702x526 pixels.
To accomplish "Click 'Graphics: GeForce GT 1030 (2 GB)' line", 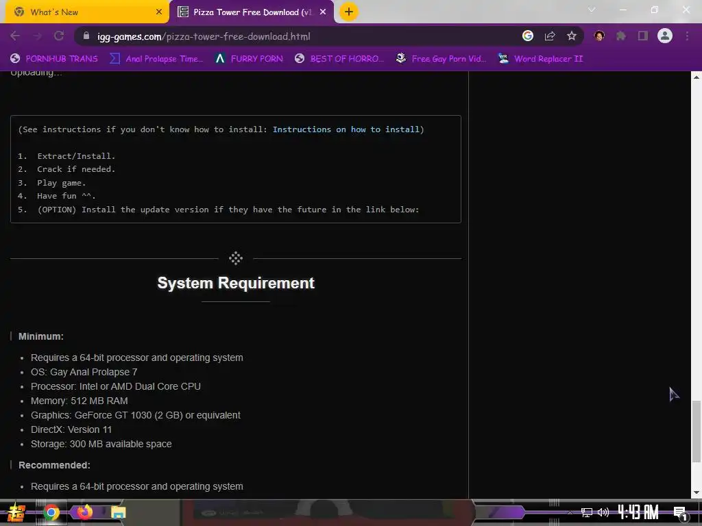I will click(136, 415).
